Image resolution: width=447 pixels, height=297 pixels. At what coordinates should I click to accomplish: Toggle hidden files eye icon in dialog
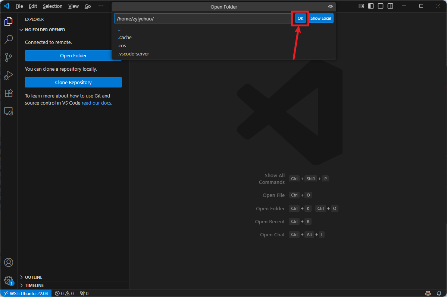click(331, 7)
